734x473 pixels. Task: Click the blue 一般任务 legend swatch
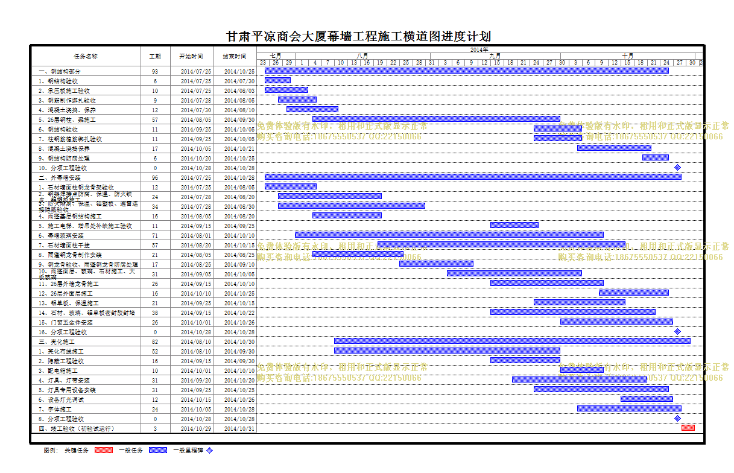pos(157,450)
